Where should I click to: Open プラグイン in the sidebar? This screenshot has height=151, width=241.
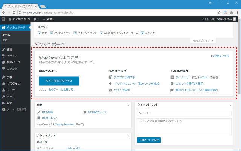(14, 83)
